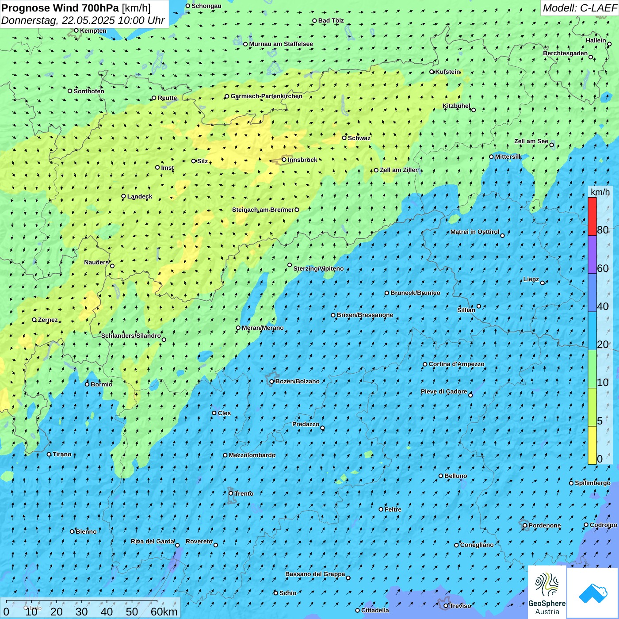Click the purple legend color 60-80
The height and width of the screenshot is (619, 619).
tap(592, 255)
